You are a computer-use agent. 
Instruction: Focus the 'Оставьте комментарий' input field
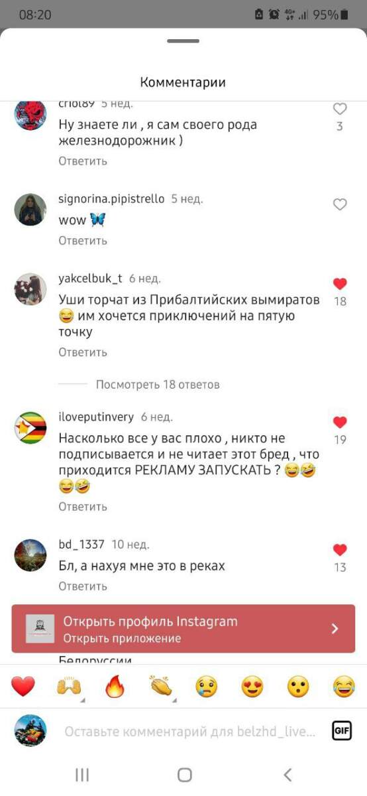pyautogui.click(x=190, y=732)
